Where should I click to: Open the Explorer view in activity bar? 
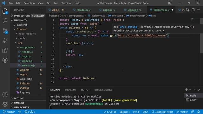pyautogui.click(x=5, y=11)
